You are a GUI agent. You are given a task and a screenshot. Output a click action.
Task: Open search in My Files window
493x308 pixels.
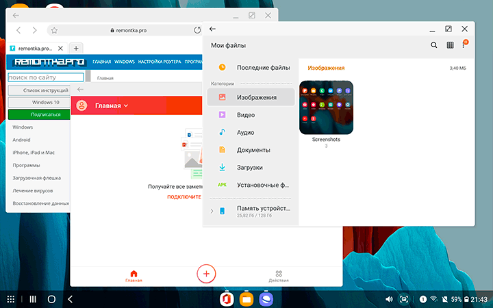click(434, 45)
